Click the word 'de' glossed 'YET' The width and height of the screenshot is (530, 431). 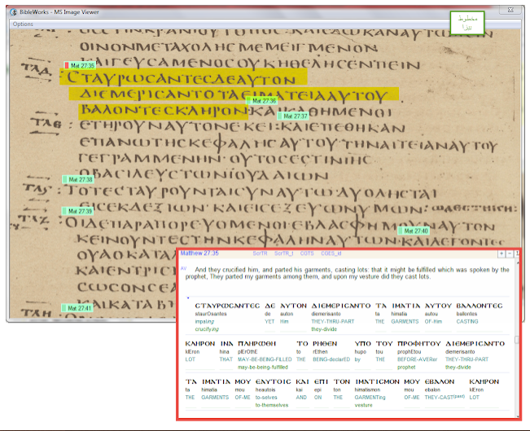pyautogui.click(x=268, y=314)
